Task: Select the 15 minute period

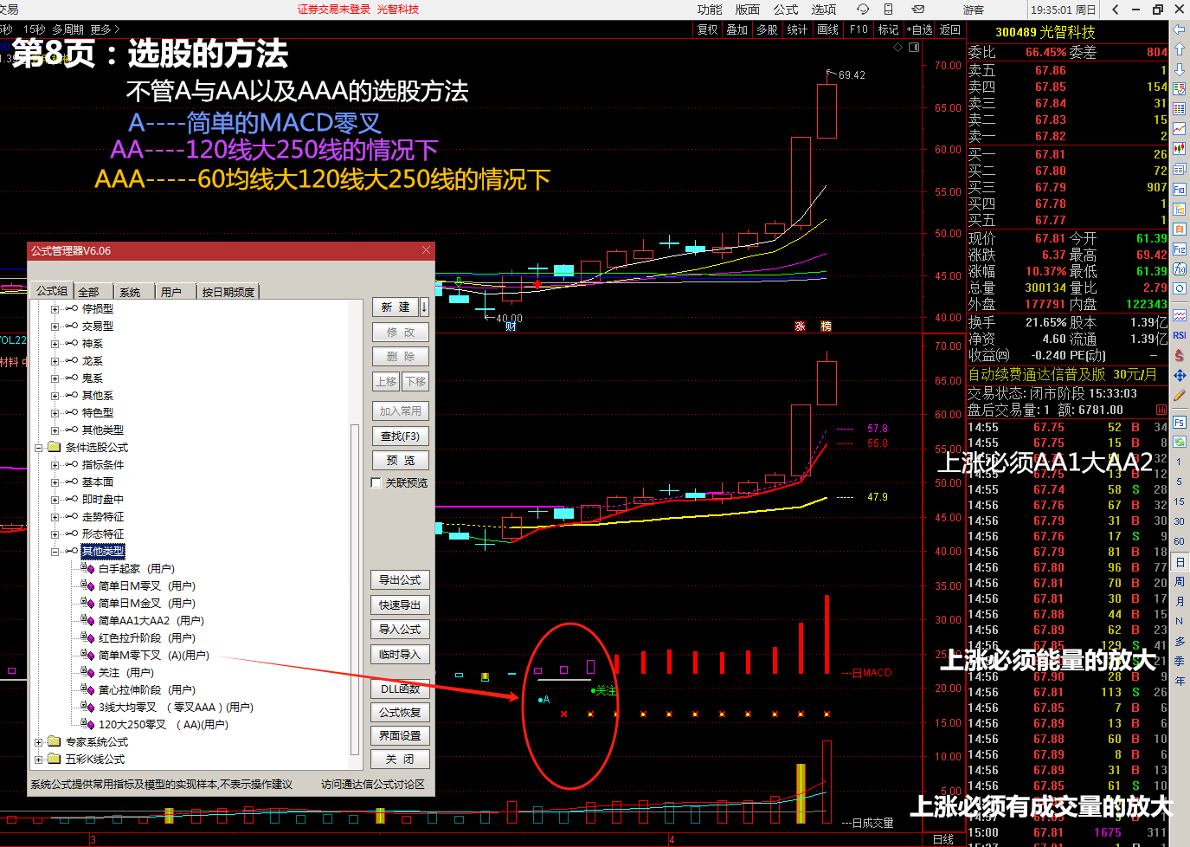Action: coord(1179,501)
